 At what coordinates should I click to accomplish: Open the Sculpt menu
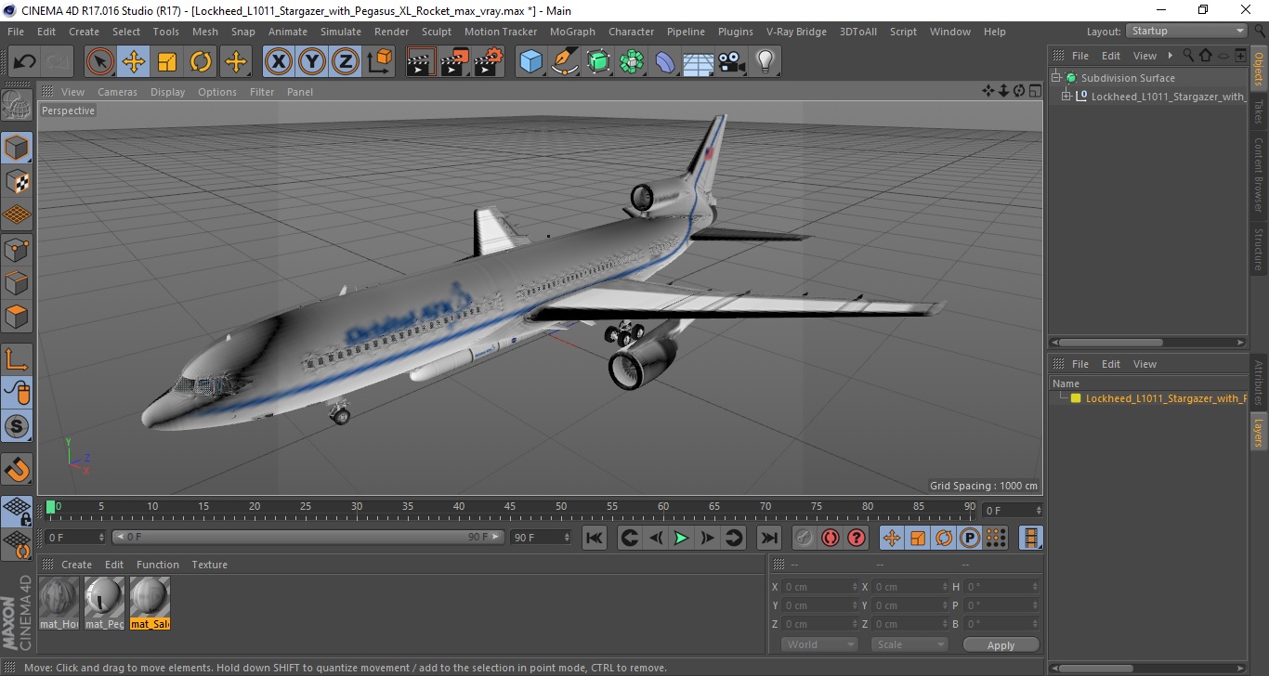436,32
